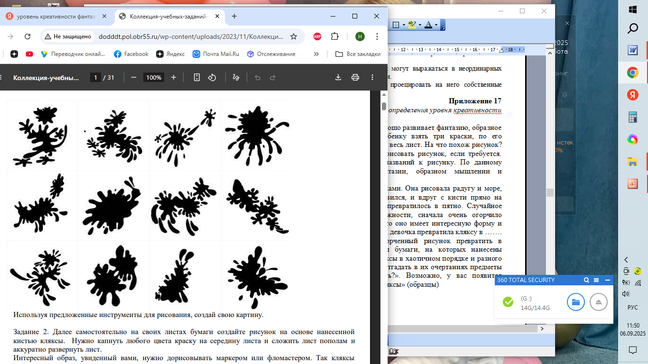Open the AdBlock Plus extension
This screenshot has height=364, width=648.
pos(317,36)
